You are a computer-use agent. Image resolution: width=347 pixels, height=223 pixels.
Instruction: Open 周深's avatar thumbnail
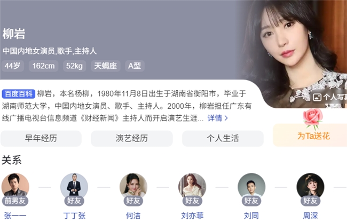click(310, 187)
